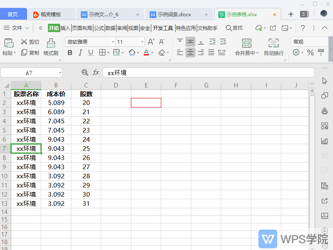Image resolution: width=333 pixels, height=250 pixels.
Task: Toggle italic formatting
Action: point(80,52)
